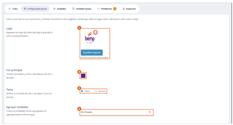
Task: Click the link icon in the Links tab
Action: tap(10, 9)
